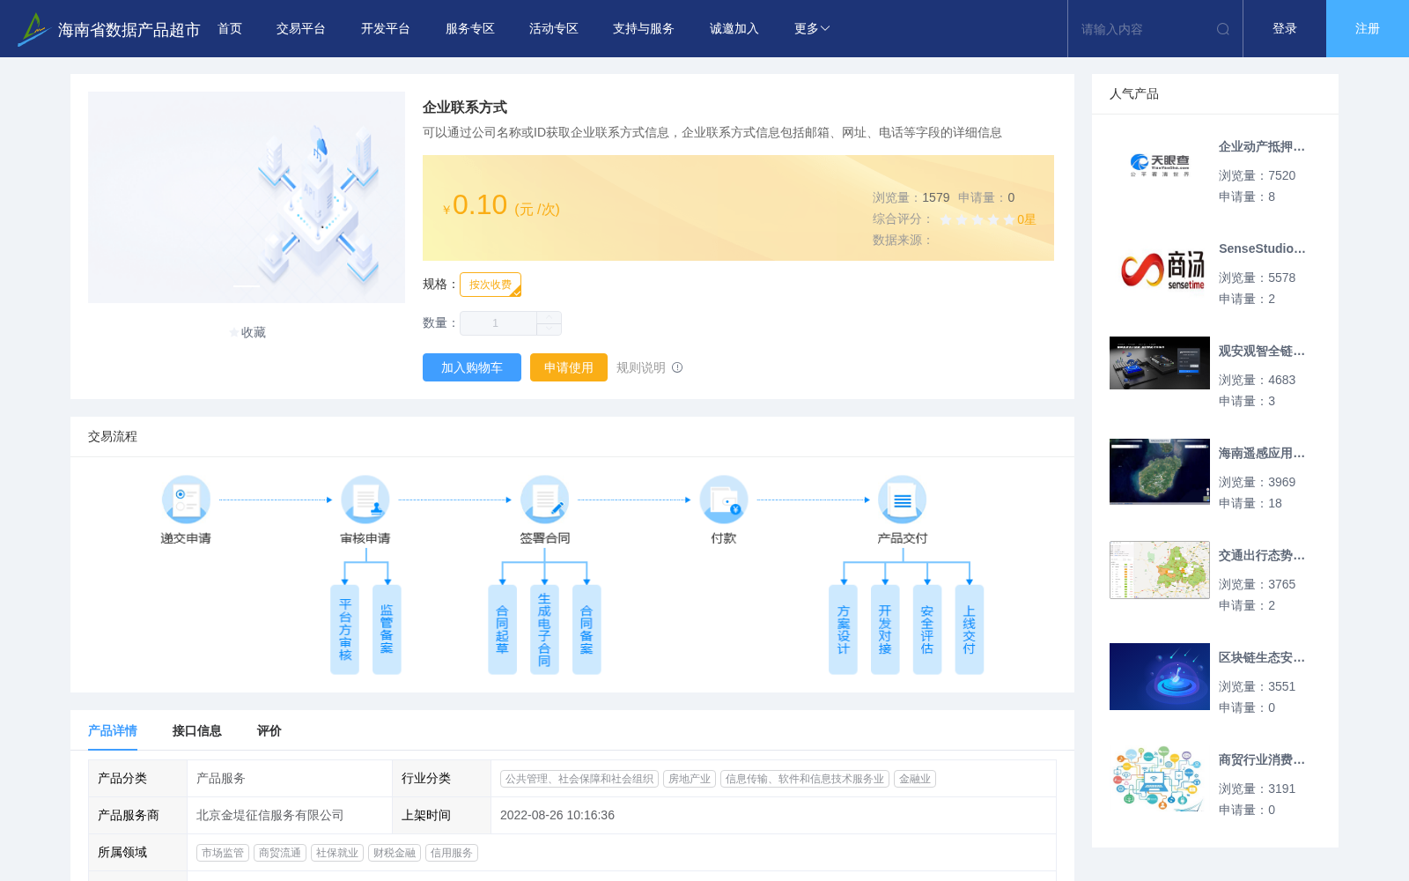Open the 海南遥感应用 product title
Viewport: 1409px width, 881px height.
[1262, 453]
